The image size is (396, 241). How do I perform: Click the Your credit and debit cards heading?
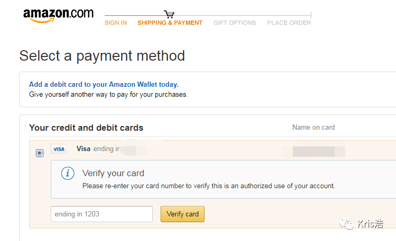pos(86,128)
